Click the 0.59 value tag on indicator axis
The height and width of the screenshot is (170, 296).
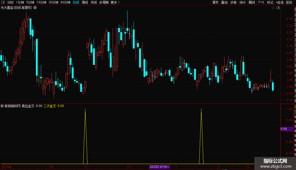[x=287, y=129]
